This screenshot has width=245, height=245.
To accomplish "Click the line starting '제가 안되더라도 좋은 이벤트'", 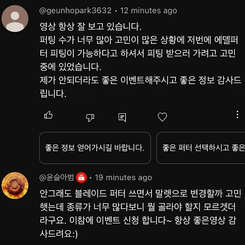I will (140, 80).
